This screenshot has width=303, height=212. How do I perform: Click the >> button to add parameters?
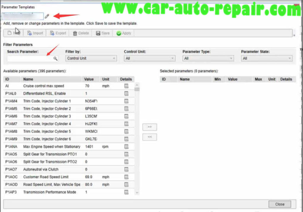tap(149, 127)
